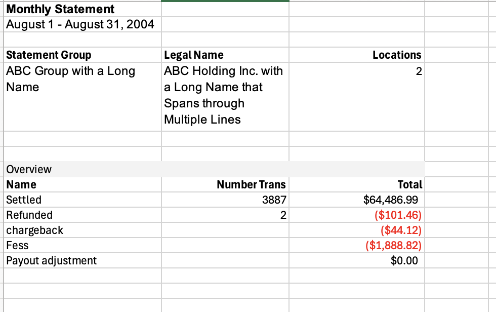The width and height of the screenshot is (496, 312).
Task: Click the ABC Holding Inc. legal name cell
Action: 223,95
